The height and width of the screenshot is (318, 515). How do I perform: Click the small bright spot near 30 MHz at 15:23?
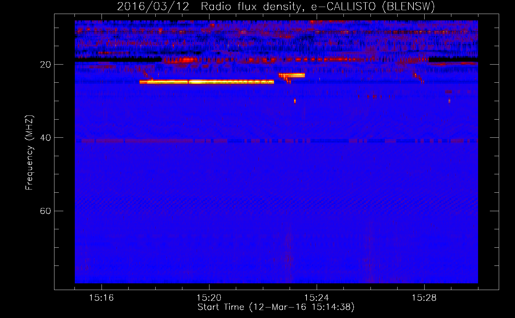pos(295,101)
